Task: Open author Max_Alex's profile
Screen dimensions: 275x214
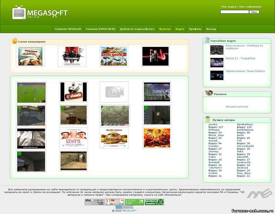Action: [244, 173]
